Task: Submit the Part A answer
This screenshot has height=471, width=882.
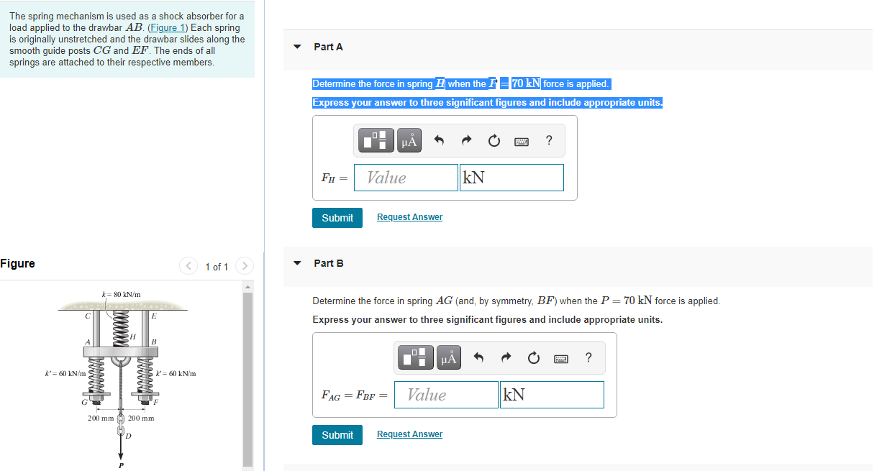Action: pos(337,218)
